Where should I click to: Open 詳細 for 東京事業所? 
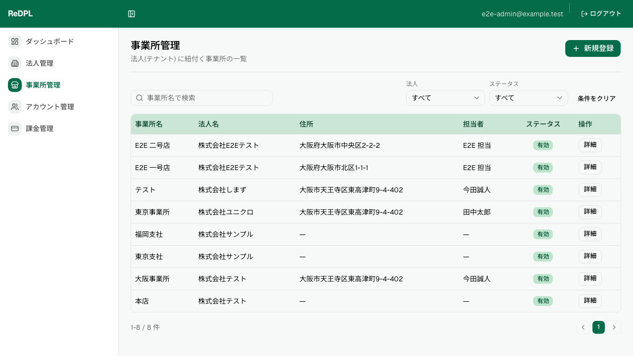590,212
